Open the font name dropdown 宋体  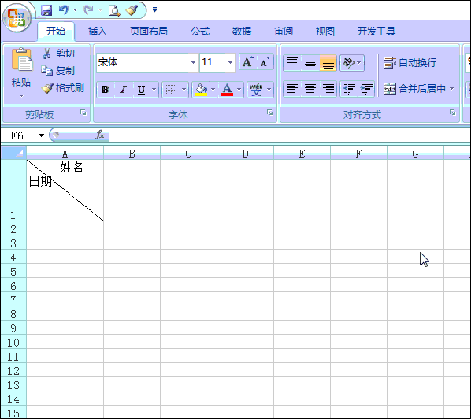point(193,62)
